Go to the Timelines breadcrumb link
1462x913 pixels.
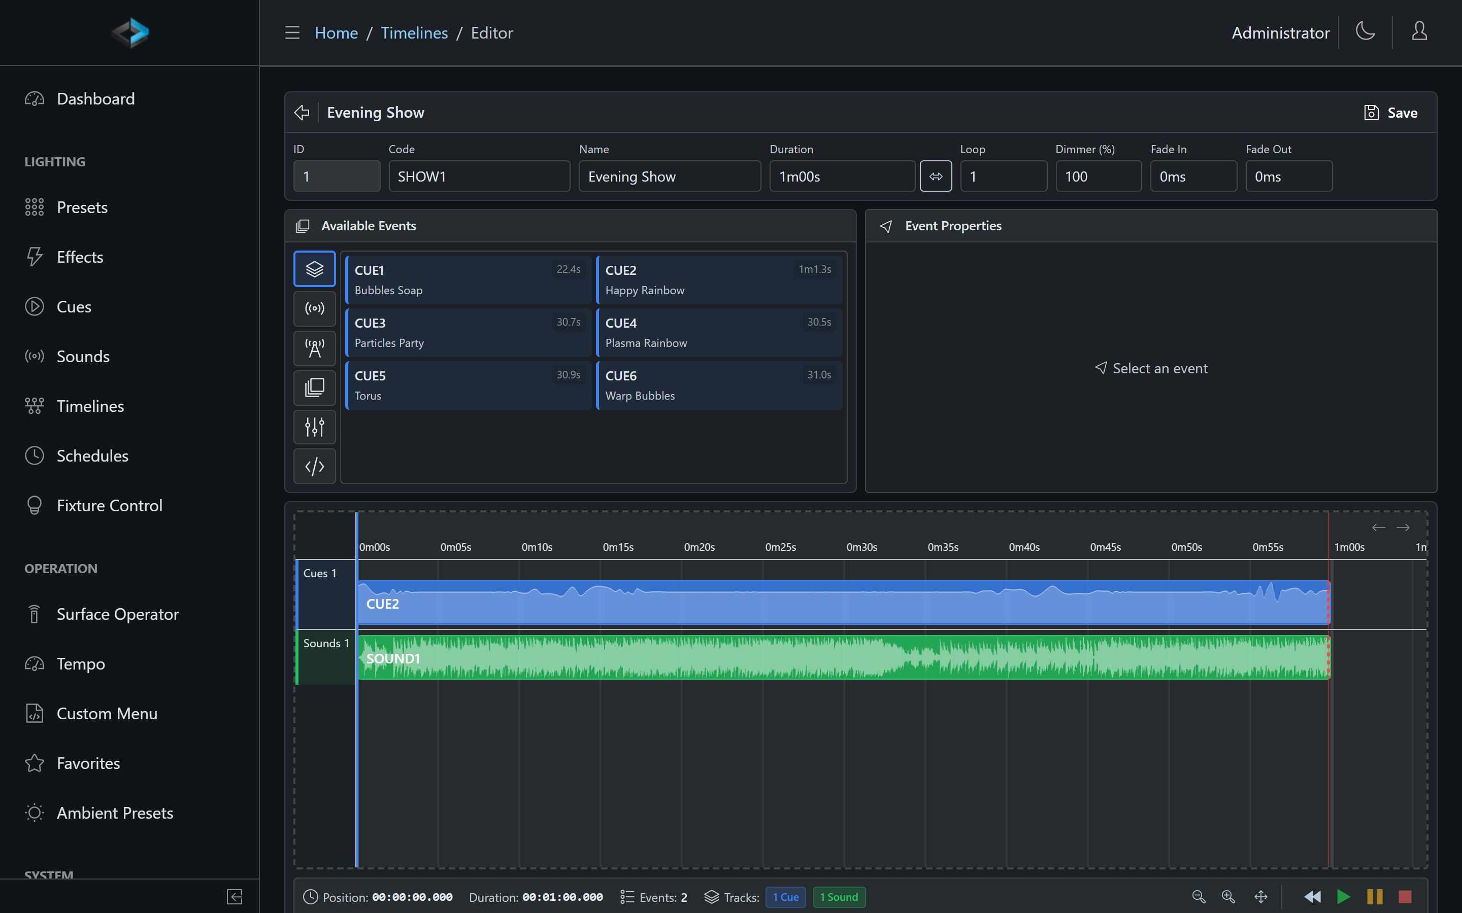(x=414, y=32)
